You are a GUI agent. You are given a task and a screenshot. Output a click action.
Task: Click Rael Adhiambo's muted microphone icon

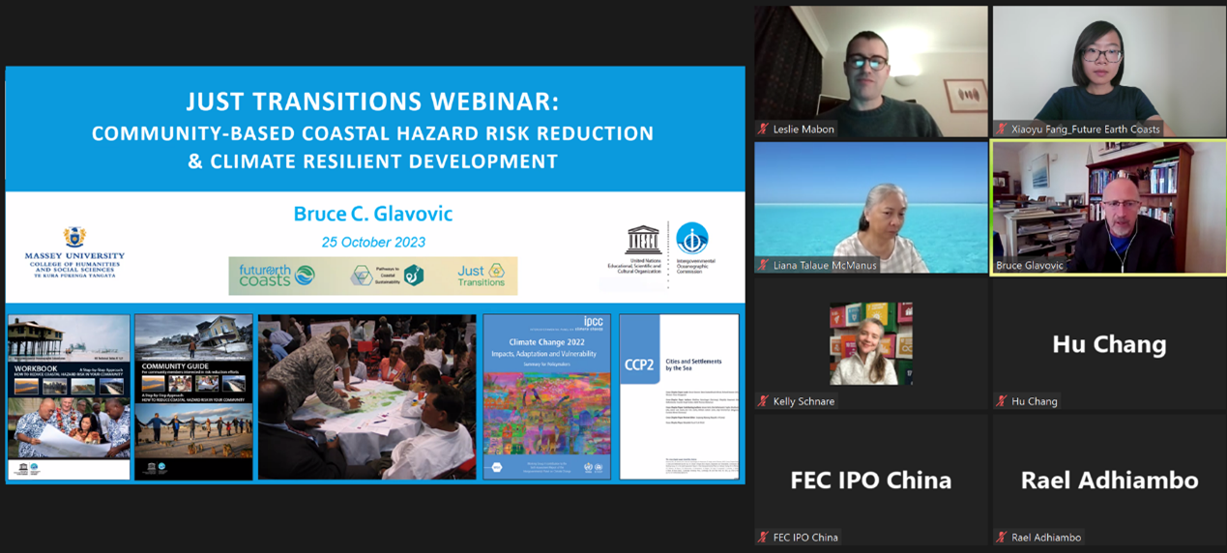[1002, 537]
